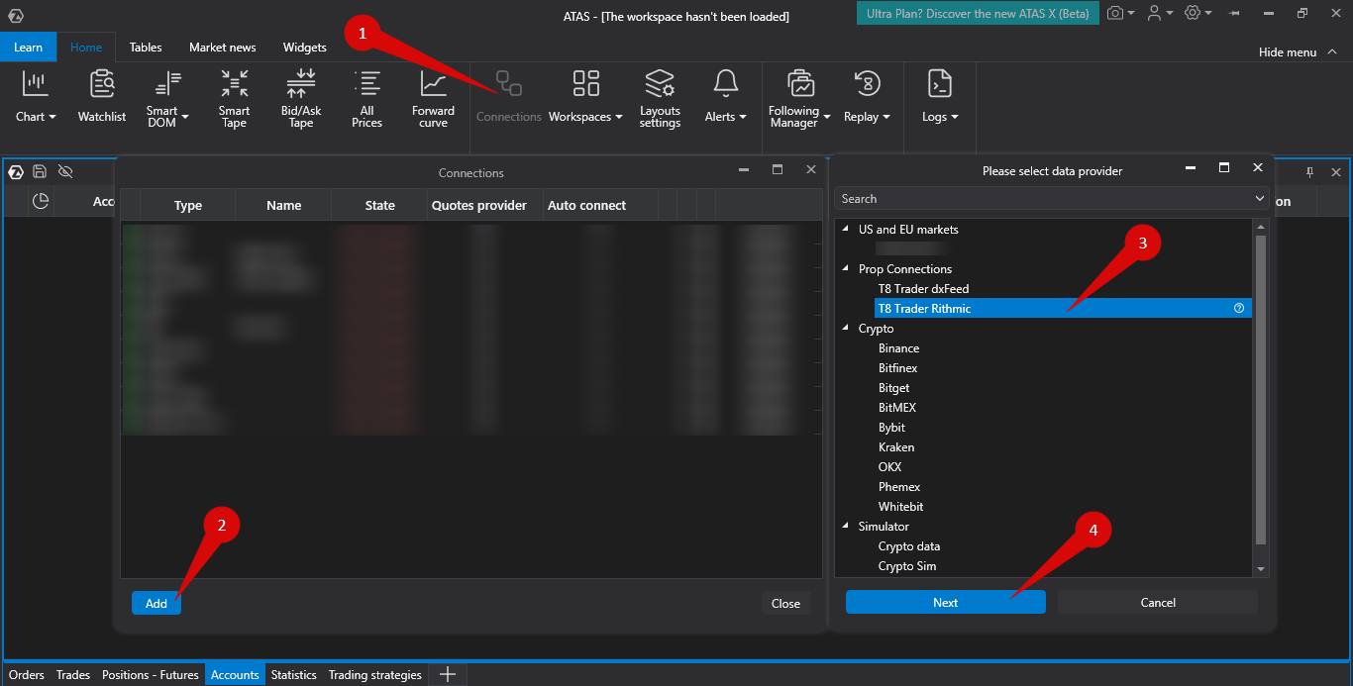Select Binance provider
This screenshot has width=1353, height=686.
(x=899, y=347)
